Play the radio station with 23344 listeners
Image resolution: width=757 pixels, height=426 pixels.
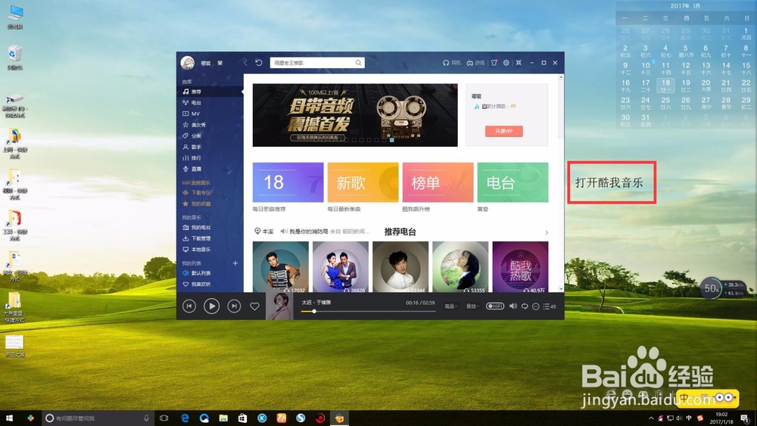[x=400, y=267]
